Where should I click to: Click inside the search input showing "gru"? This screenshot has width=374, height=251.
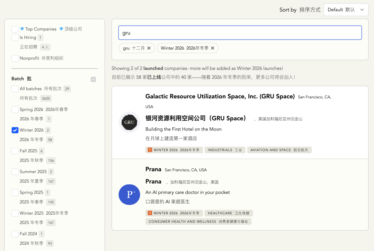pos(240,33)
